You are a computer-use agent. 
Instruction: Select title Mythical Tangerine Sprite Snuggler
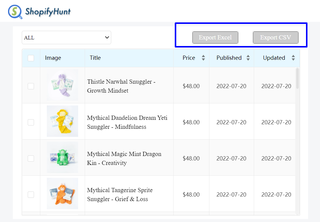coord(120,195)
